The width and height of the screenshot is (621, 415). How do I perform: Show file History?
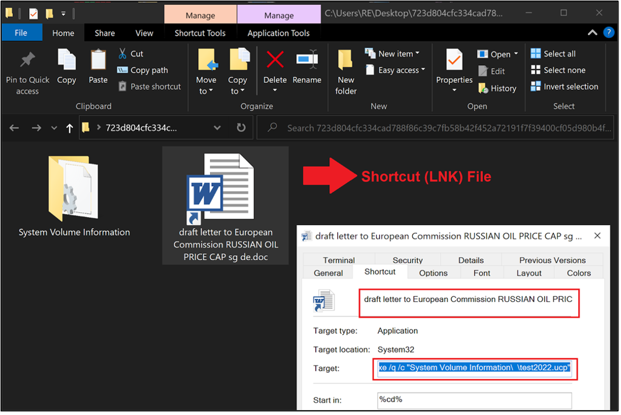498,88
